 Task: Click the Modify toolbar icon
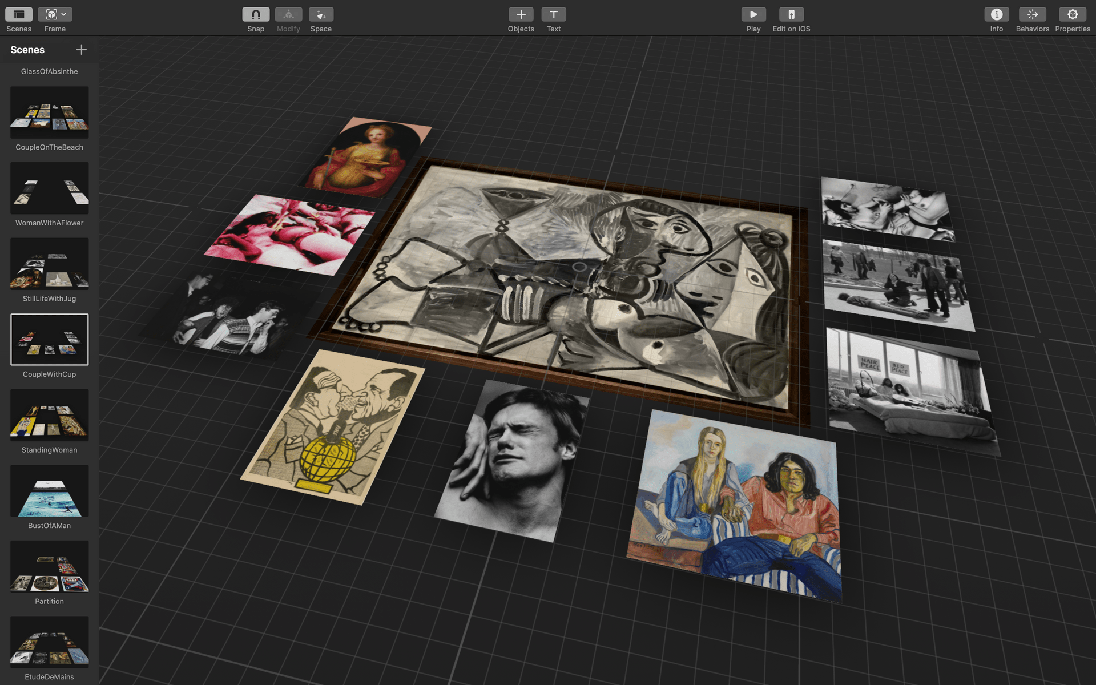288,14
